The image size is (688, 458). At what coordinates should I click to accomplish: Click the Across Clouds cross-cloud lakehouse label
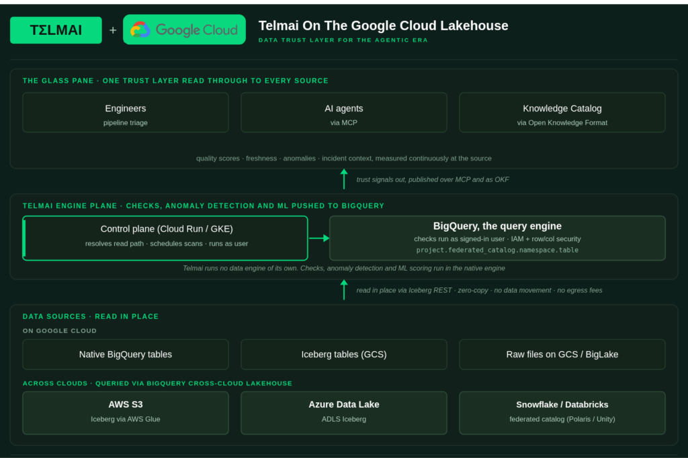click(x=157, y=383)
